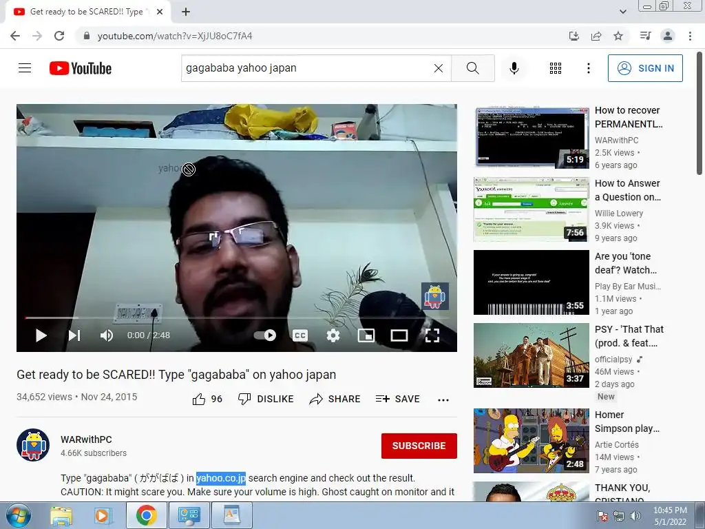The height and width of the screenshot is (529, 705).
Task: Open 'How to recover PERMANENTL...' thumbnail
Action: coord(532,136)
